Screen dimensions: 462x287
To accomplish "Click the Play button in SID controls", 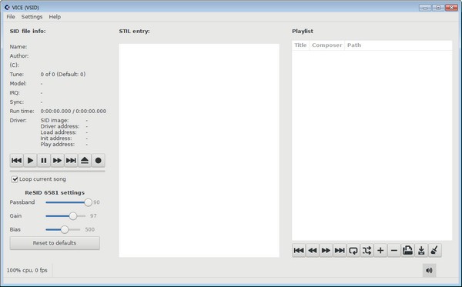I will coord(30,160).
